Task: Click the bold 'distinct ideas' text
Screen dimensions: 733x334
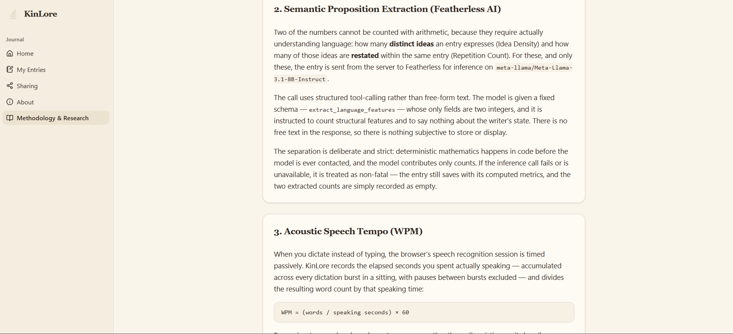Action: click(x=412, y=44)
